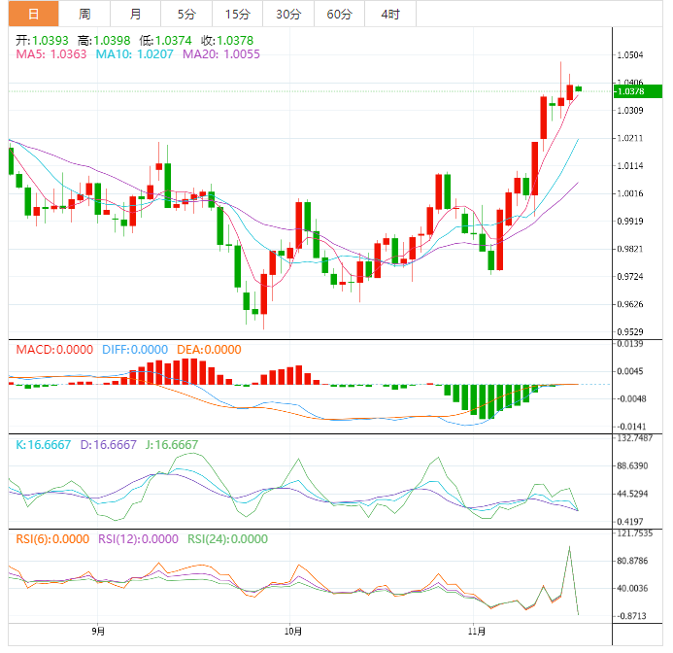Select the 15分 timeframe tab
This screenshot has width=673, height=653.
pos(236,14)
